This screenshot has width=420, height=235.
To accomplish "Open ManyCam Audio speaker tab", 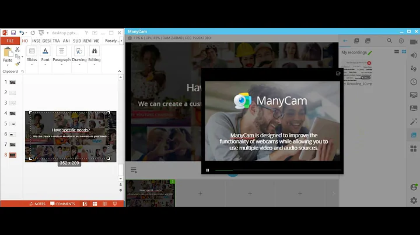I will point(414,55).
